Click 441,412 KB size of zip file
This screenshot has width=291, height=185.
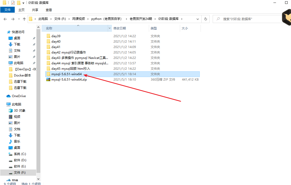(190, 79)
